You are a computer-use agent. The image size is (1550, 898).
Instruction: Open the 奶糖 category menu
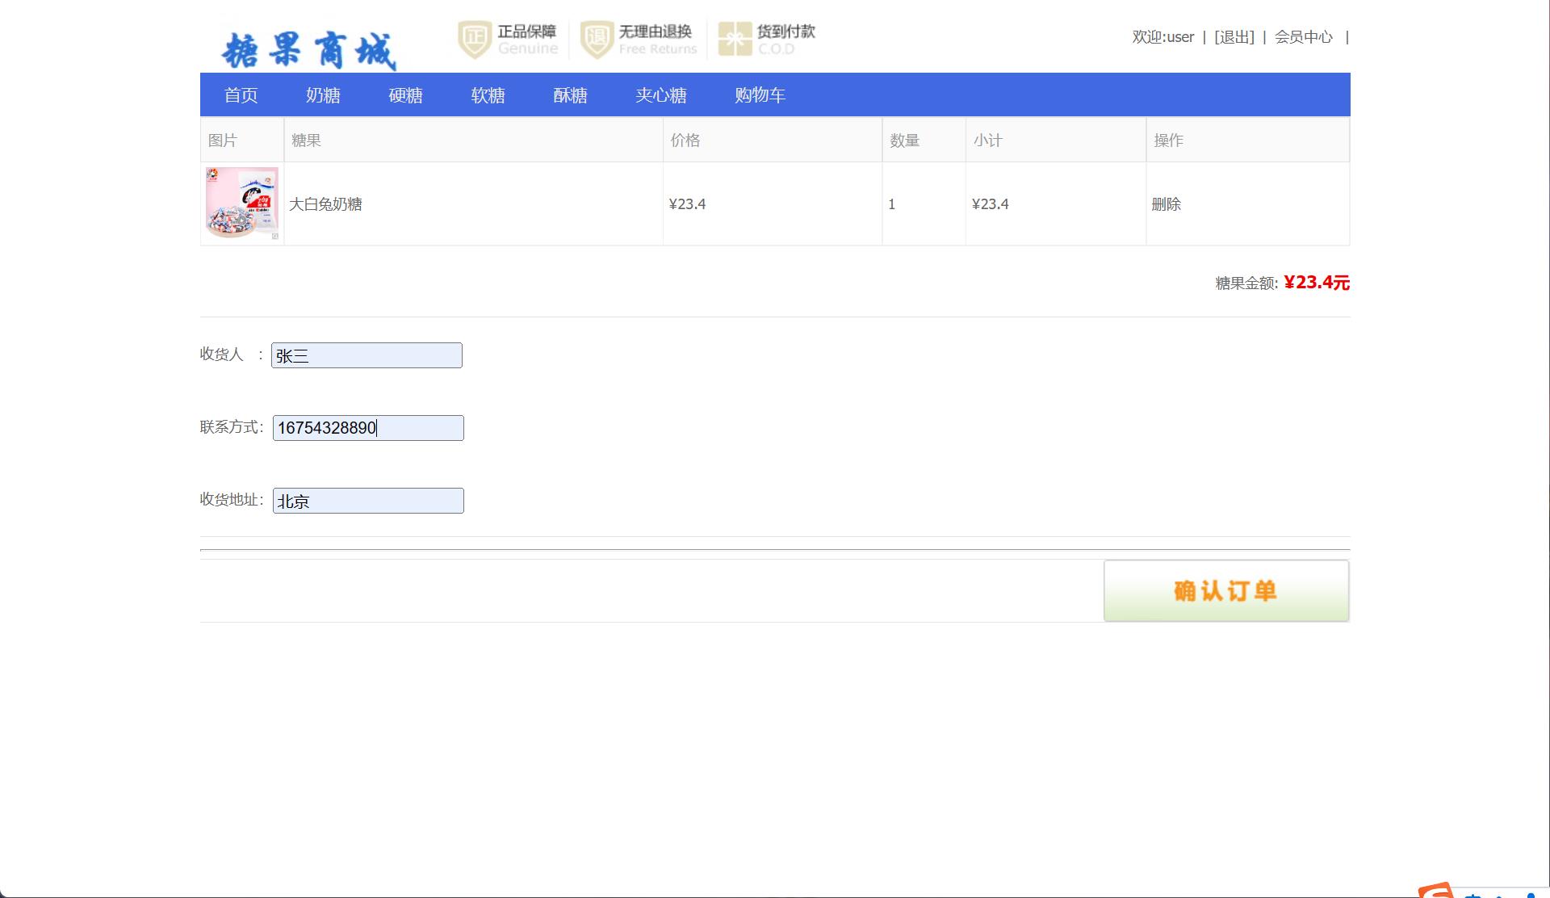pos(323,95)
